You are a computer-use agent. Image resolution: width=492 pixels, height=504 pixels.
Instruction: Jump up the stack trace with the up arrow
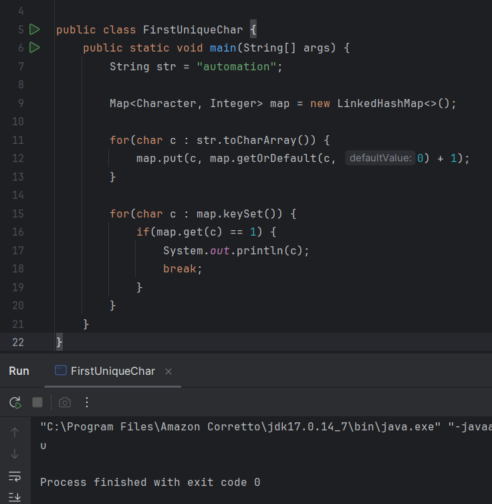(x=15, y=432)
